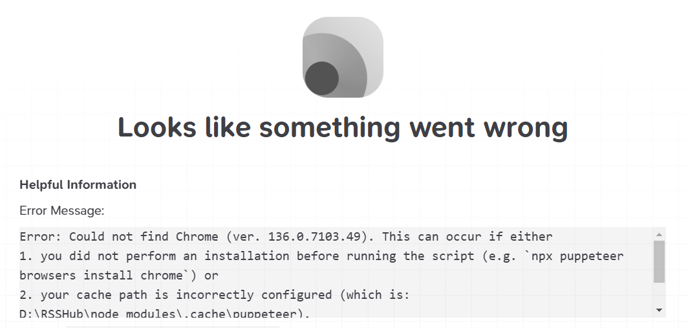Image resolution: width=688 pixels, height=328 pixels.
Task: Click the "Error Message:" label
Action: pyautogui.click(x=61, y=211)
